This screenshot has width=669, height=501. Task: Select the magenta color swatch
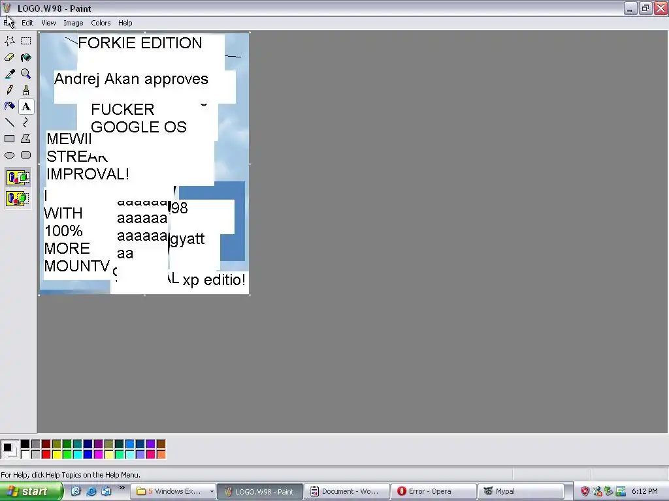(x=98, y=455)
